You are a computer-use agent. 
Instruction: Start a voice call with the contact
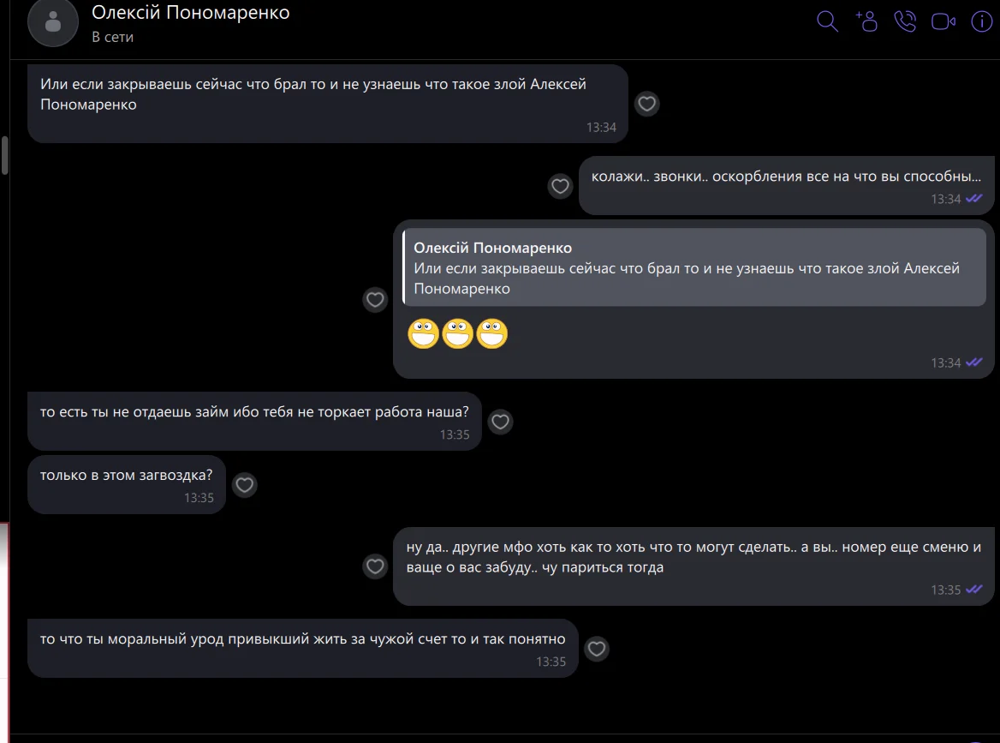[x=905, y=21]
